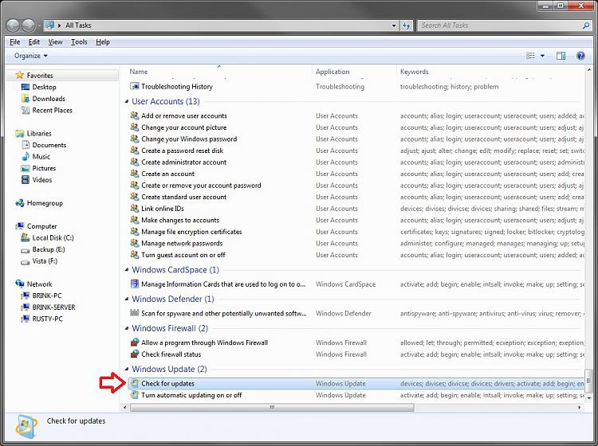Viewport: 598px width, 446px height.
Task: Click icon beside Add or remove user accounts
Action: [x=134, y=115]
